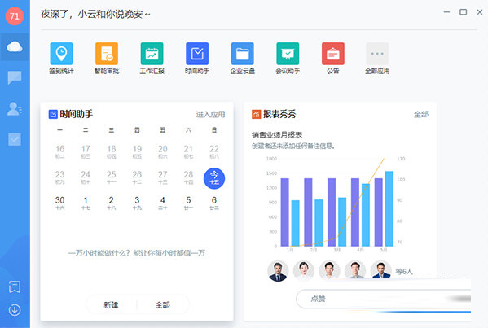Click the 报表秀秀 card title icon
This screenshot has height=328, width=488.
pos(256,114)
